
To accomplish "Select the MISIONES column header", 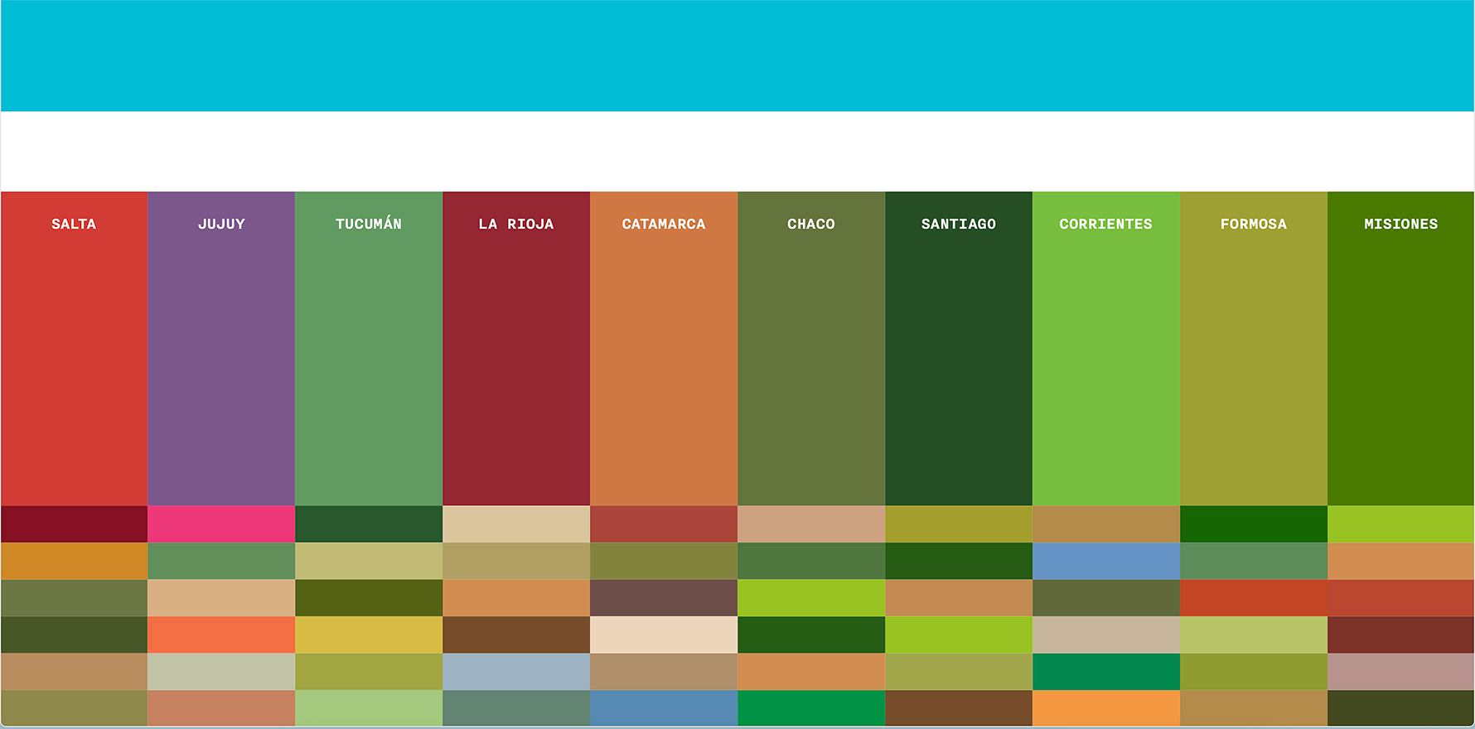I will tap(1400, 224).
